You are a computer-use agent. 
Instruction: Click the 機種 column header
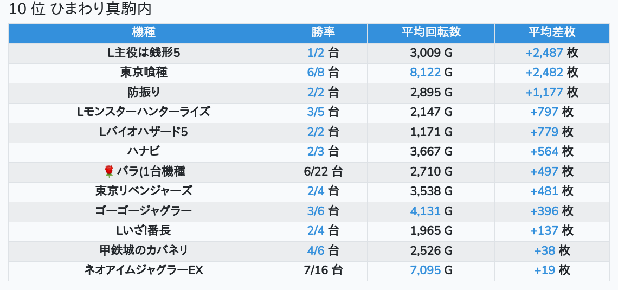click(144, 32)
